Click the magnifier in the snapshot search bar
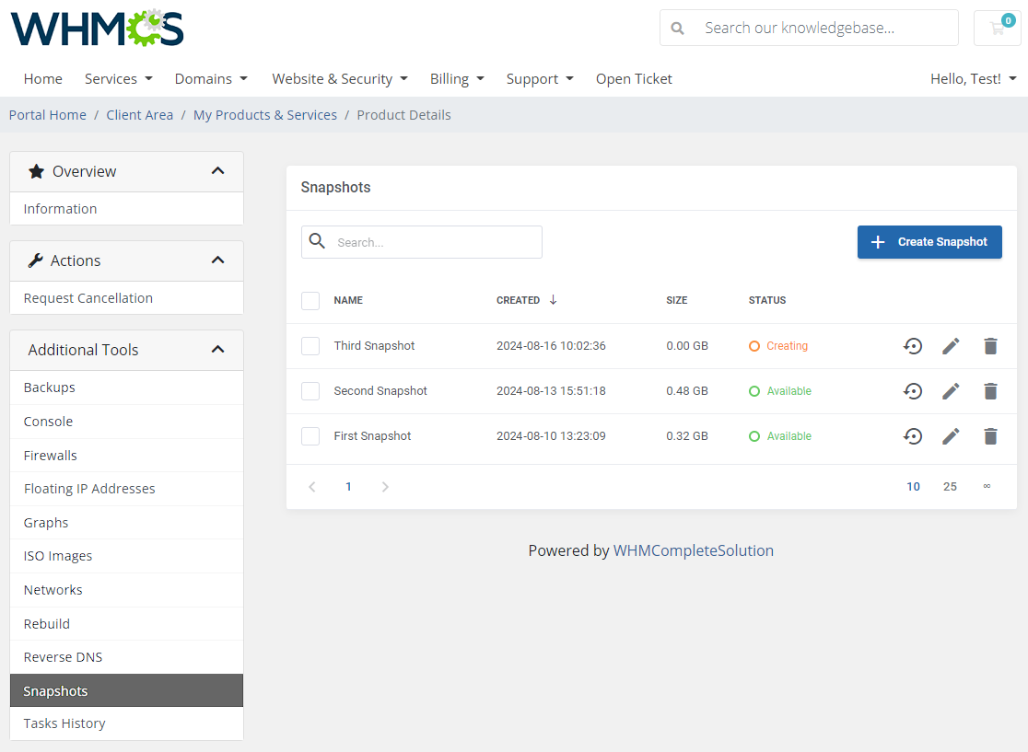 click(x=318, y=241)
